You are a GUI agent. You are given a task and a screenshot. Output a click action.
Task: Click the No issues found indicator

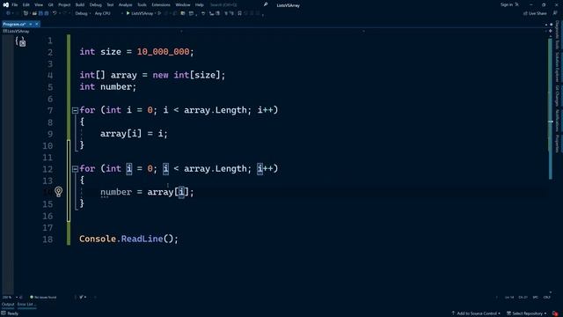[43, 298]
